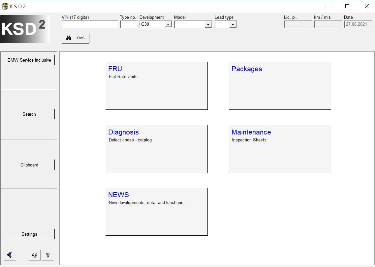
Task: Close the KSD 2 window
Action: 366,6
